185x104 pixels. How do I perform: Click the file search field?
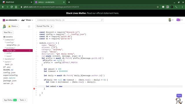point(70,20)
